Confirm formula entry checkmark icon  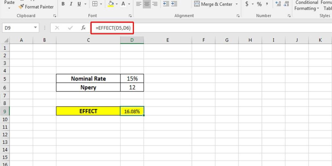pyautogui.click(x=70, y=28)
